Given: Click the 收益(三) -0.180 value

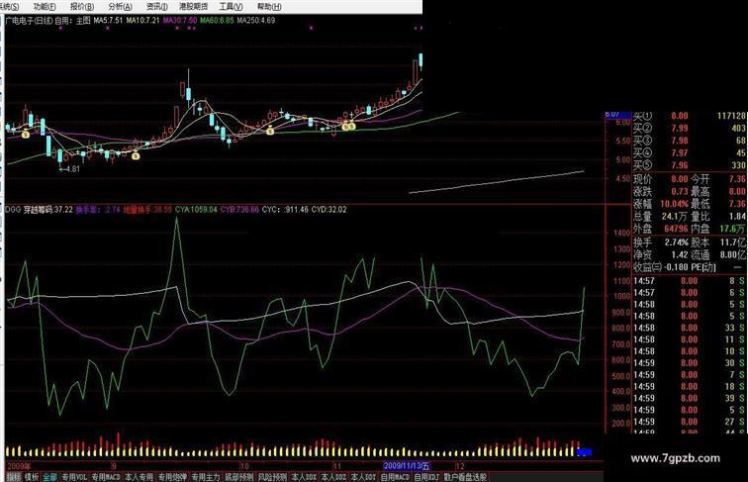Looking at the screenshot, I should coord(677,267).
